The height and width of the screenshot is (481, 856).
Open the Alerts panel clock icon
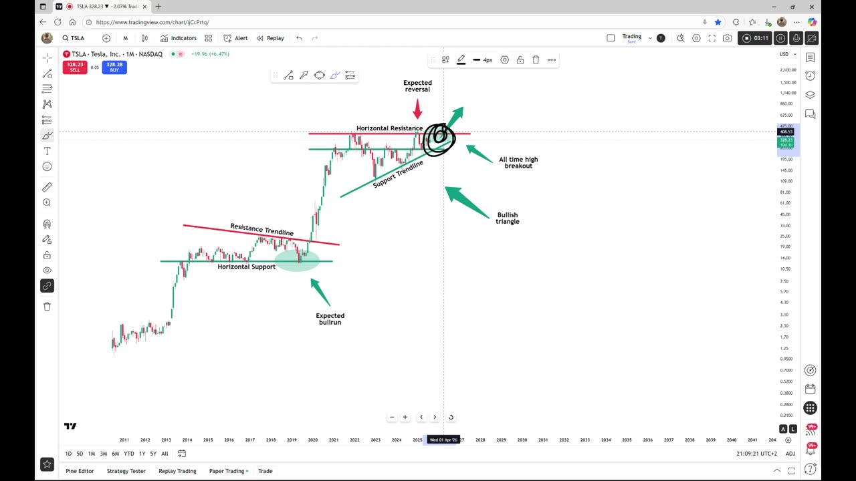coord(810,75)
